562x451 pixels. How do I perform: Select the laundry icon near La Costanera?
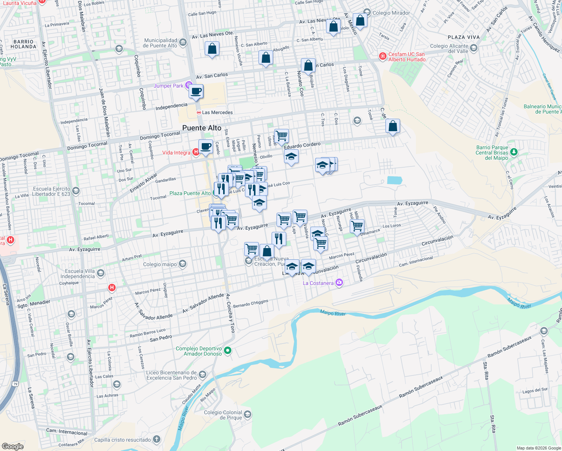[x=339, y=283]
